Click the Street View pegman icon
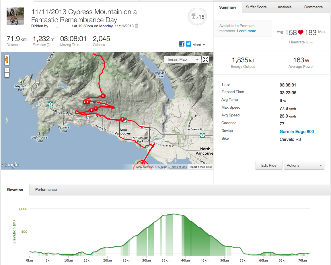 [x=7, y=60]
